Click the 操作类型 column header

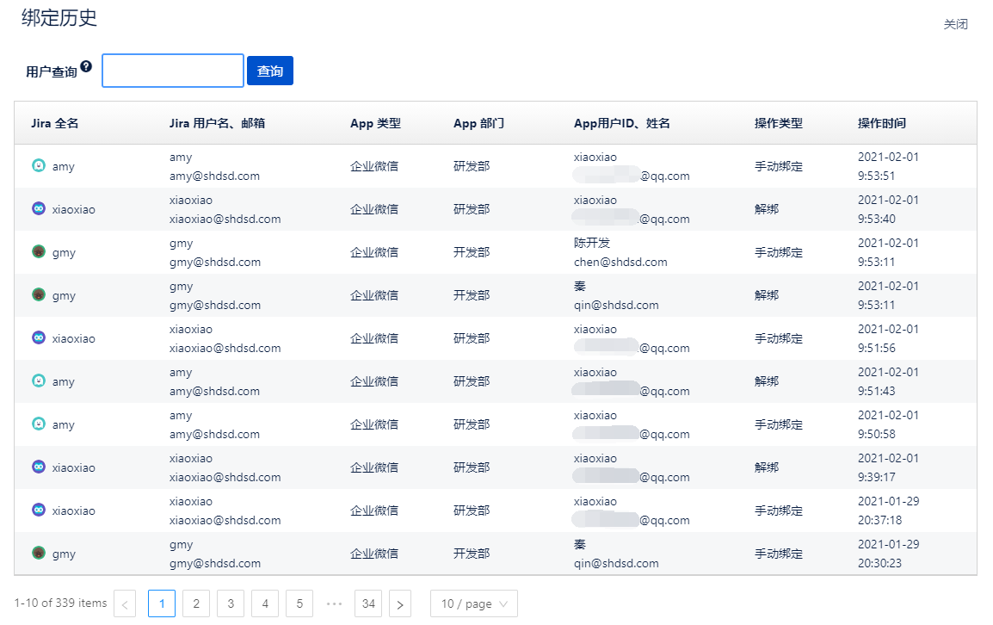point(778,123)
